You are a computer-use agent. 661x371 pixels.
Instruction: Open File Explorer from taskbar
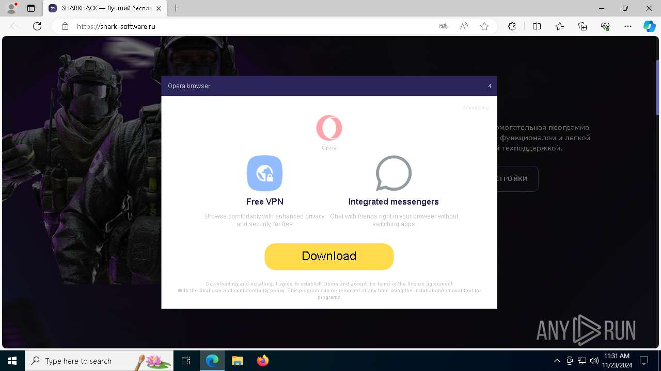coord(237,361)
